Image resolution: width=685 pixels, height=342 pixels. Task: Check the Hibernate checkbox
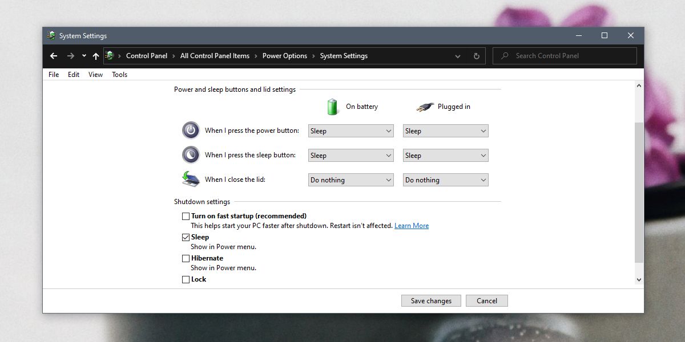[x=186, y=258]
